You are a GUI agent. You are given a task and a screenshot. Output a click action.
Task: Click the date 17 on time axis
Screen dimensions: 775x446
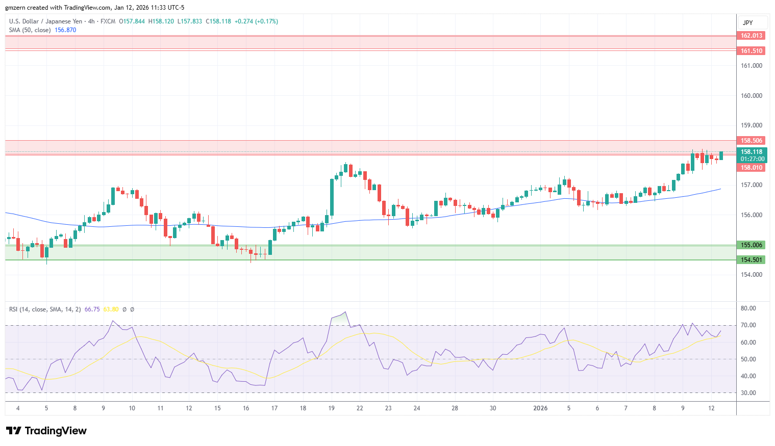[x=274, y=408]
